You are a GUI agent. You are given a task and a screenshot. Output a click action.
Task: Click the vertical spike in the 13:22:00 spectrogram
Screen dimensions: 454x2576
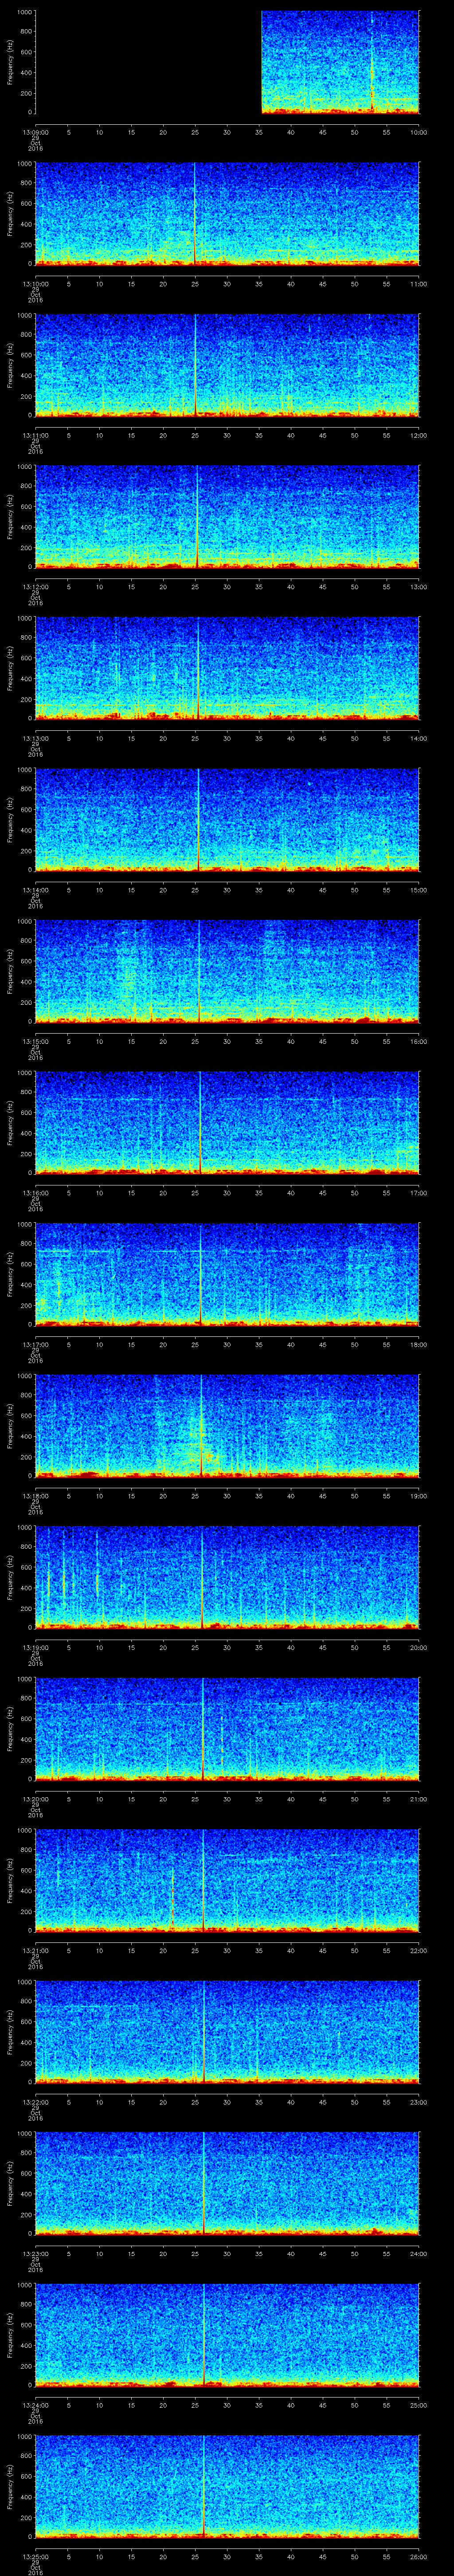(204, 2030)
